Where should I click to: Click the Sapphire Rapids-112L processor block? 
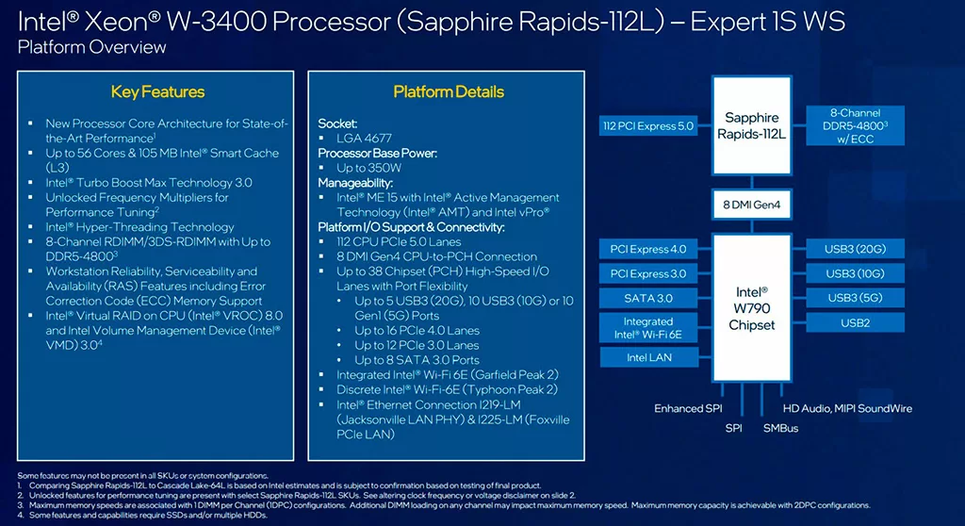tap(751, 125)
